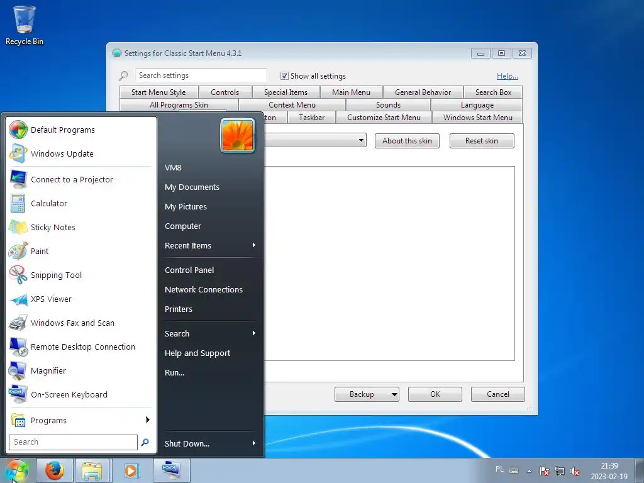Launch XPS Viewer
The width and height of the screenshot is (644, 483).
pyautogui.click(x=81, y=299)
